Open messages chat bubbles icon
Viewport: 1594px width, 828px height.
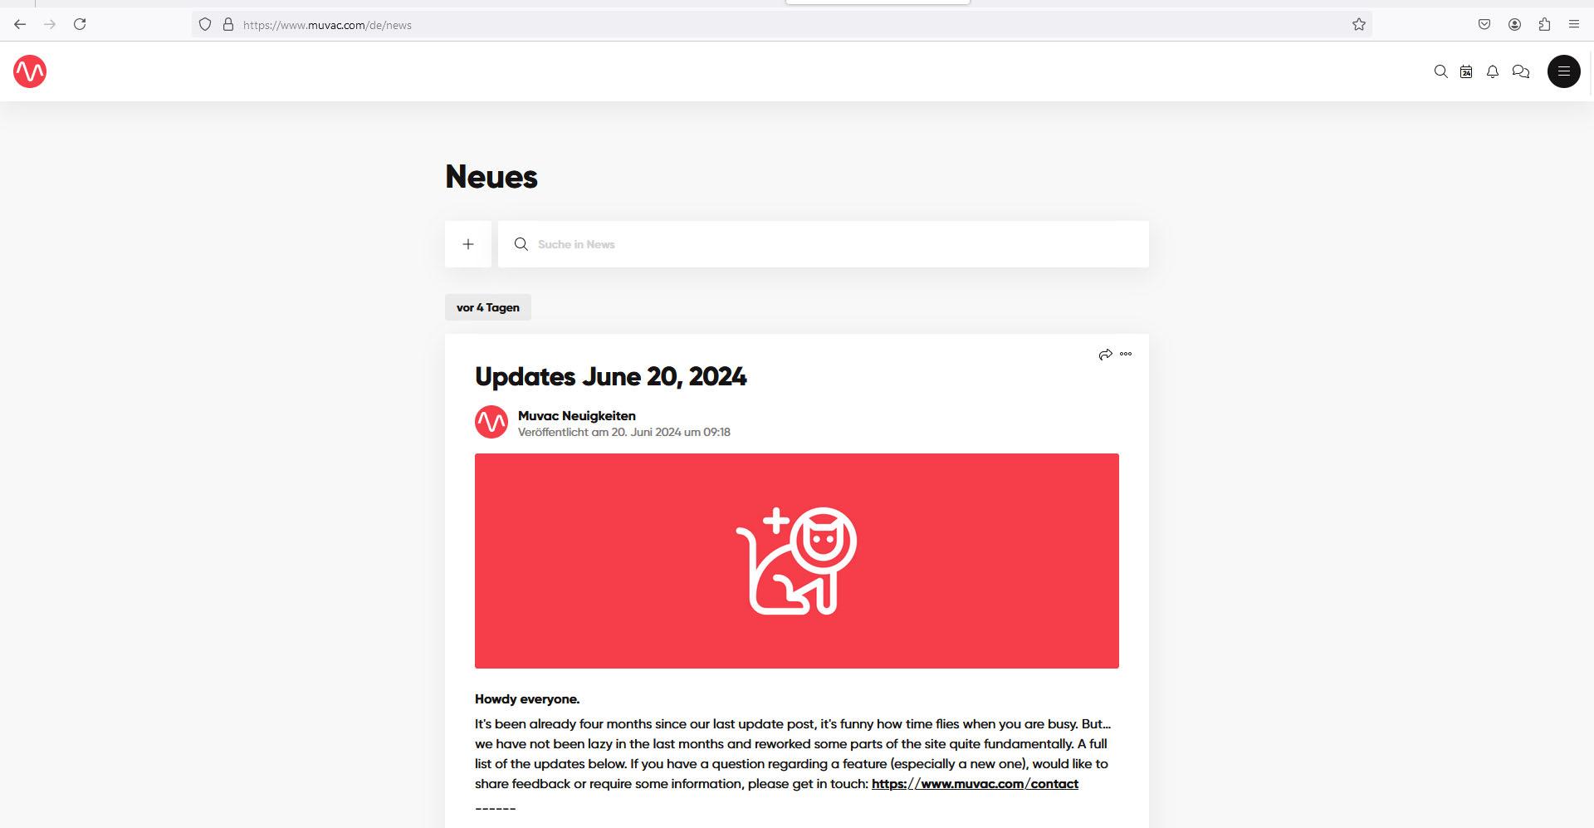point(1521,71)
